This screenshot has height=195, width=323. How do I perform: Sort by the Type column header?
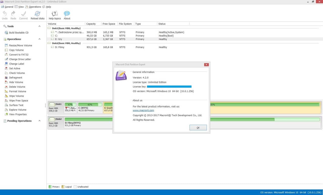(x=145, y=24)
